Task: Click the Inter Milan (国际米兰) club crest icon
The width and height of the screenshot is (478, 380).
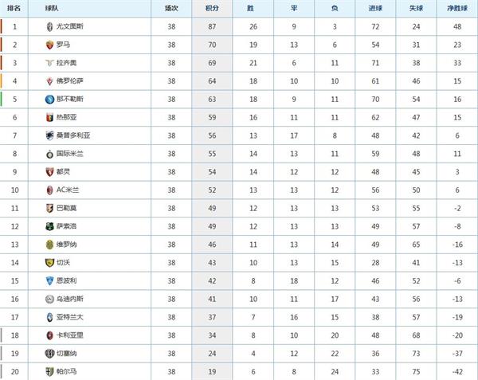Action: 50,153
